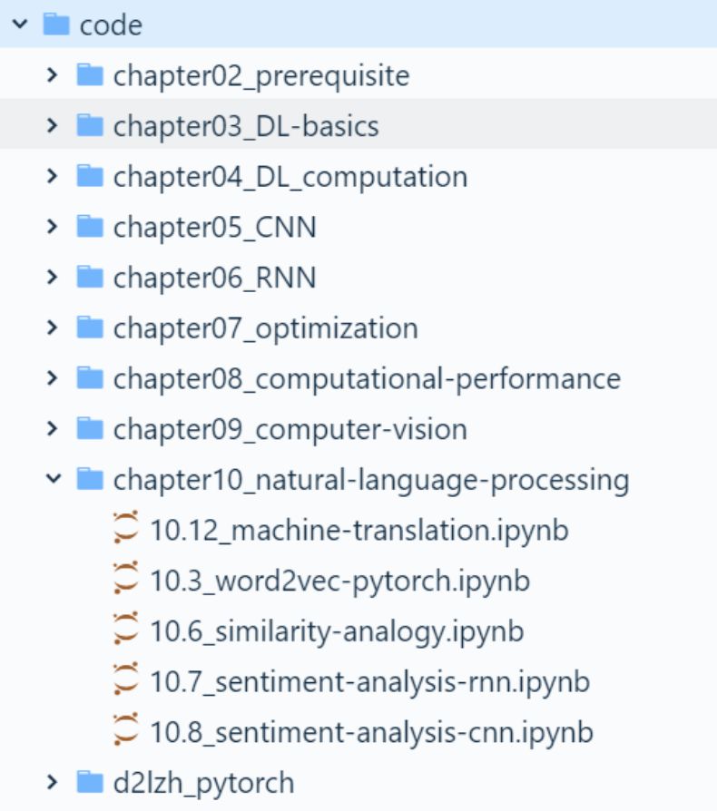Select the d2lzh_pytorch folder name
717x811 pixels.
click(203, 782)
